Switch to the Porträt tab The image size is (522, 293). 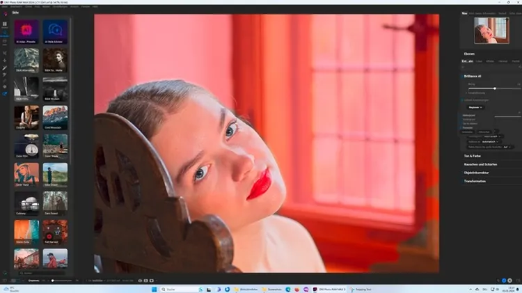(515, 61)
